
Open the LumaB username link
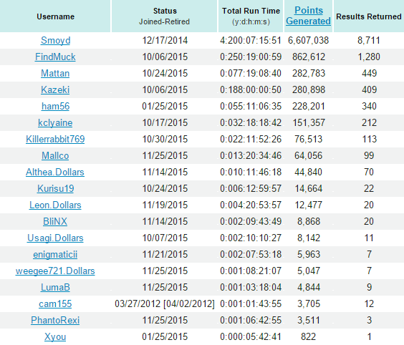tap(55, 288)
